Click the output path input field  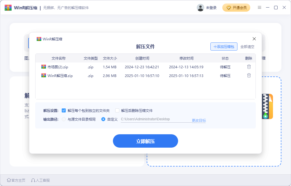click(x=156, y=119)
